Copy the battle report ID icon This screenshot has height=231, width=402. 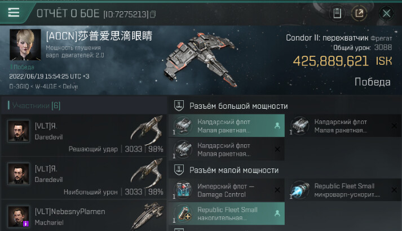click(x=153, y=14)
